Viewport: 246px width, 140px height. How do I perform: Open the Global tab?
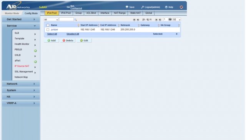coord(149,13)
